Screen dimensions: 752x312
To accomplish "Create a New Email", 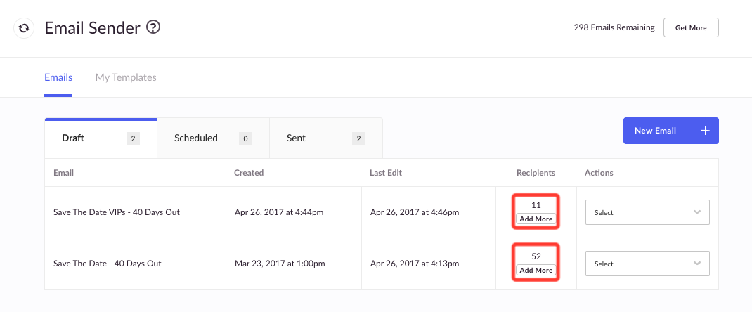I will (x=670, y=131).
